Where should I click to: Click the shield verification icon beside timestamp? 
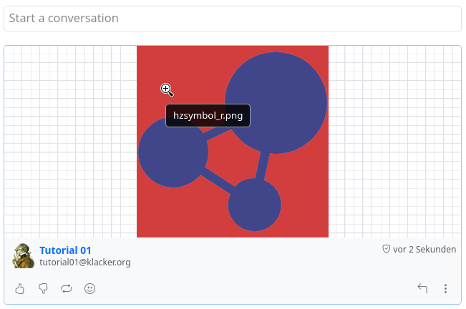386,249
